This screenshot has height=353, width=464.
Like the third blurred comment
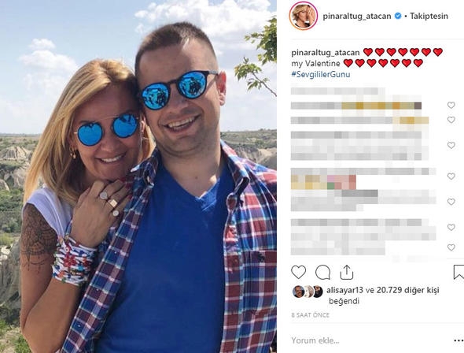coord(451,145)
